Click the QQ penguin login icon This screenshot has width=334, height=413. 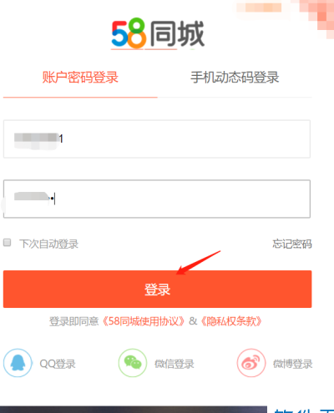18,363
